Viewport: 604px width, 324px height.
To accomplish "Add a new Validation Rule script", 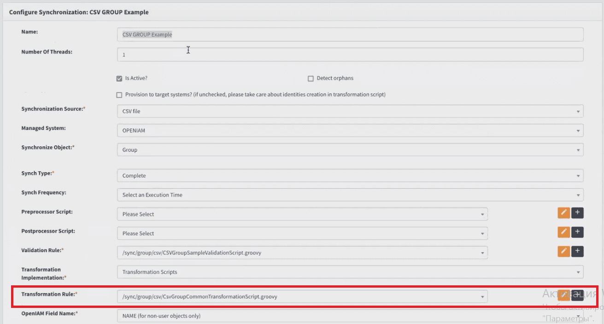I will pyautogui.click(x=577, y=251).
